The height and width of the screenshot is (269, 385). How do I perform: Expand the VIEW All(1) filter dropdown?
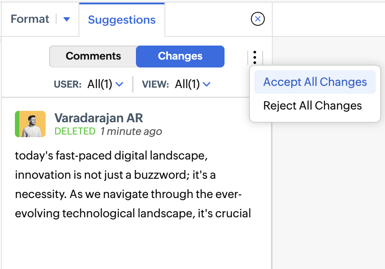tap(193, 84)
